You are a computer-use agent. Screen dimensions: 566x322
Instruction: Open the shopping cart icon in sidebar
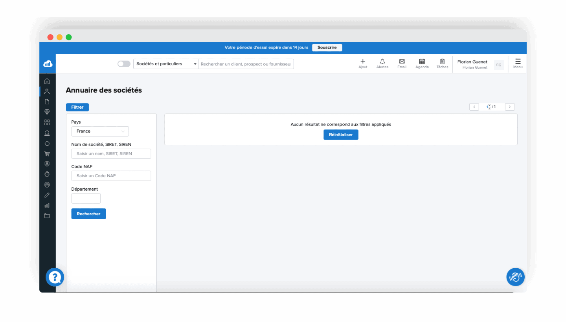click(47, 154)
